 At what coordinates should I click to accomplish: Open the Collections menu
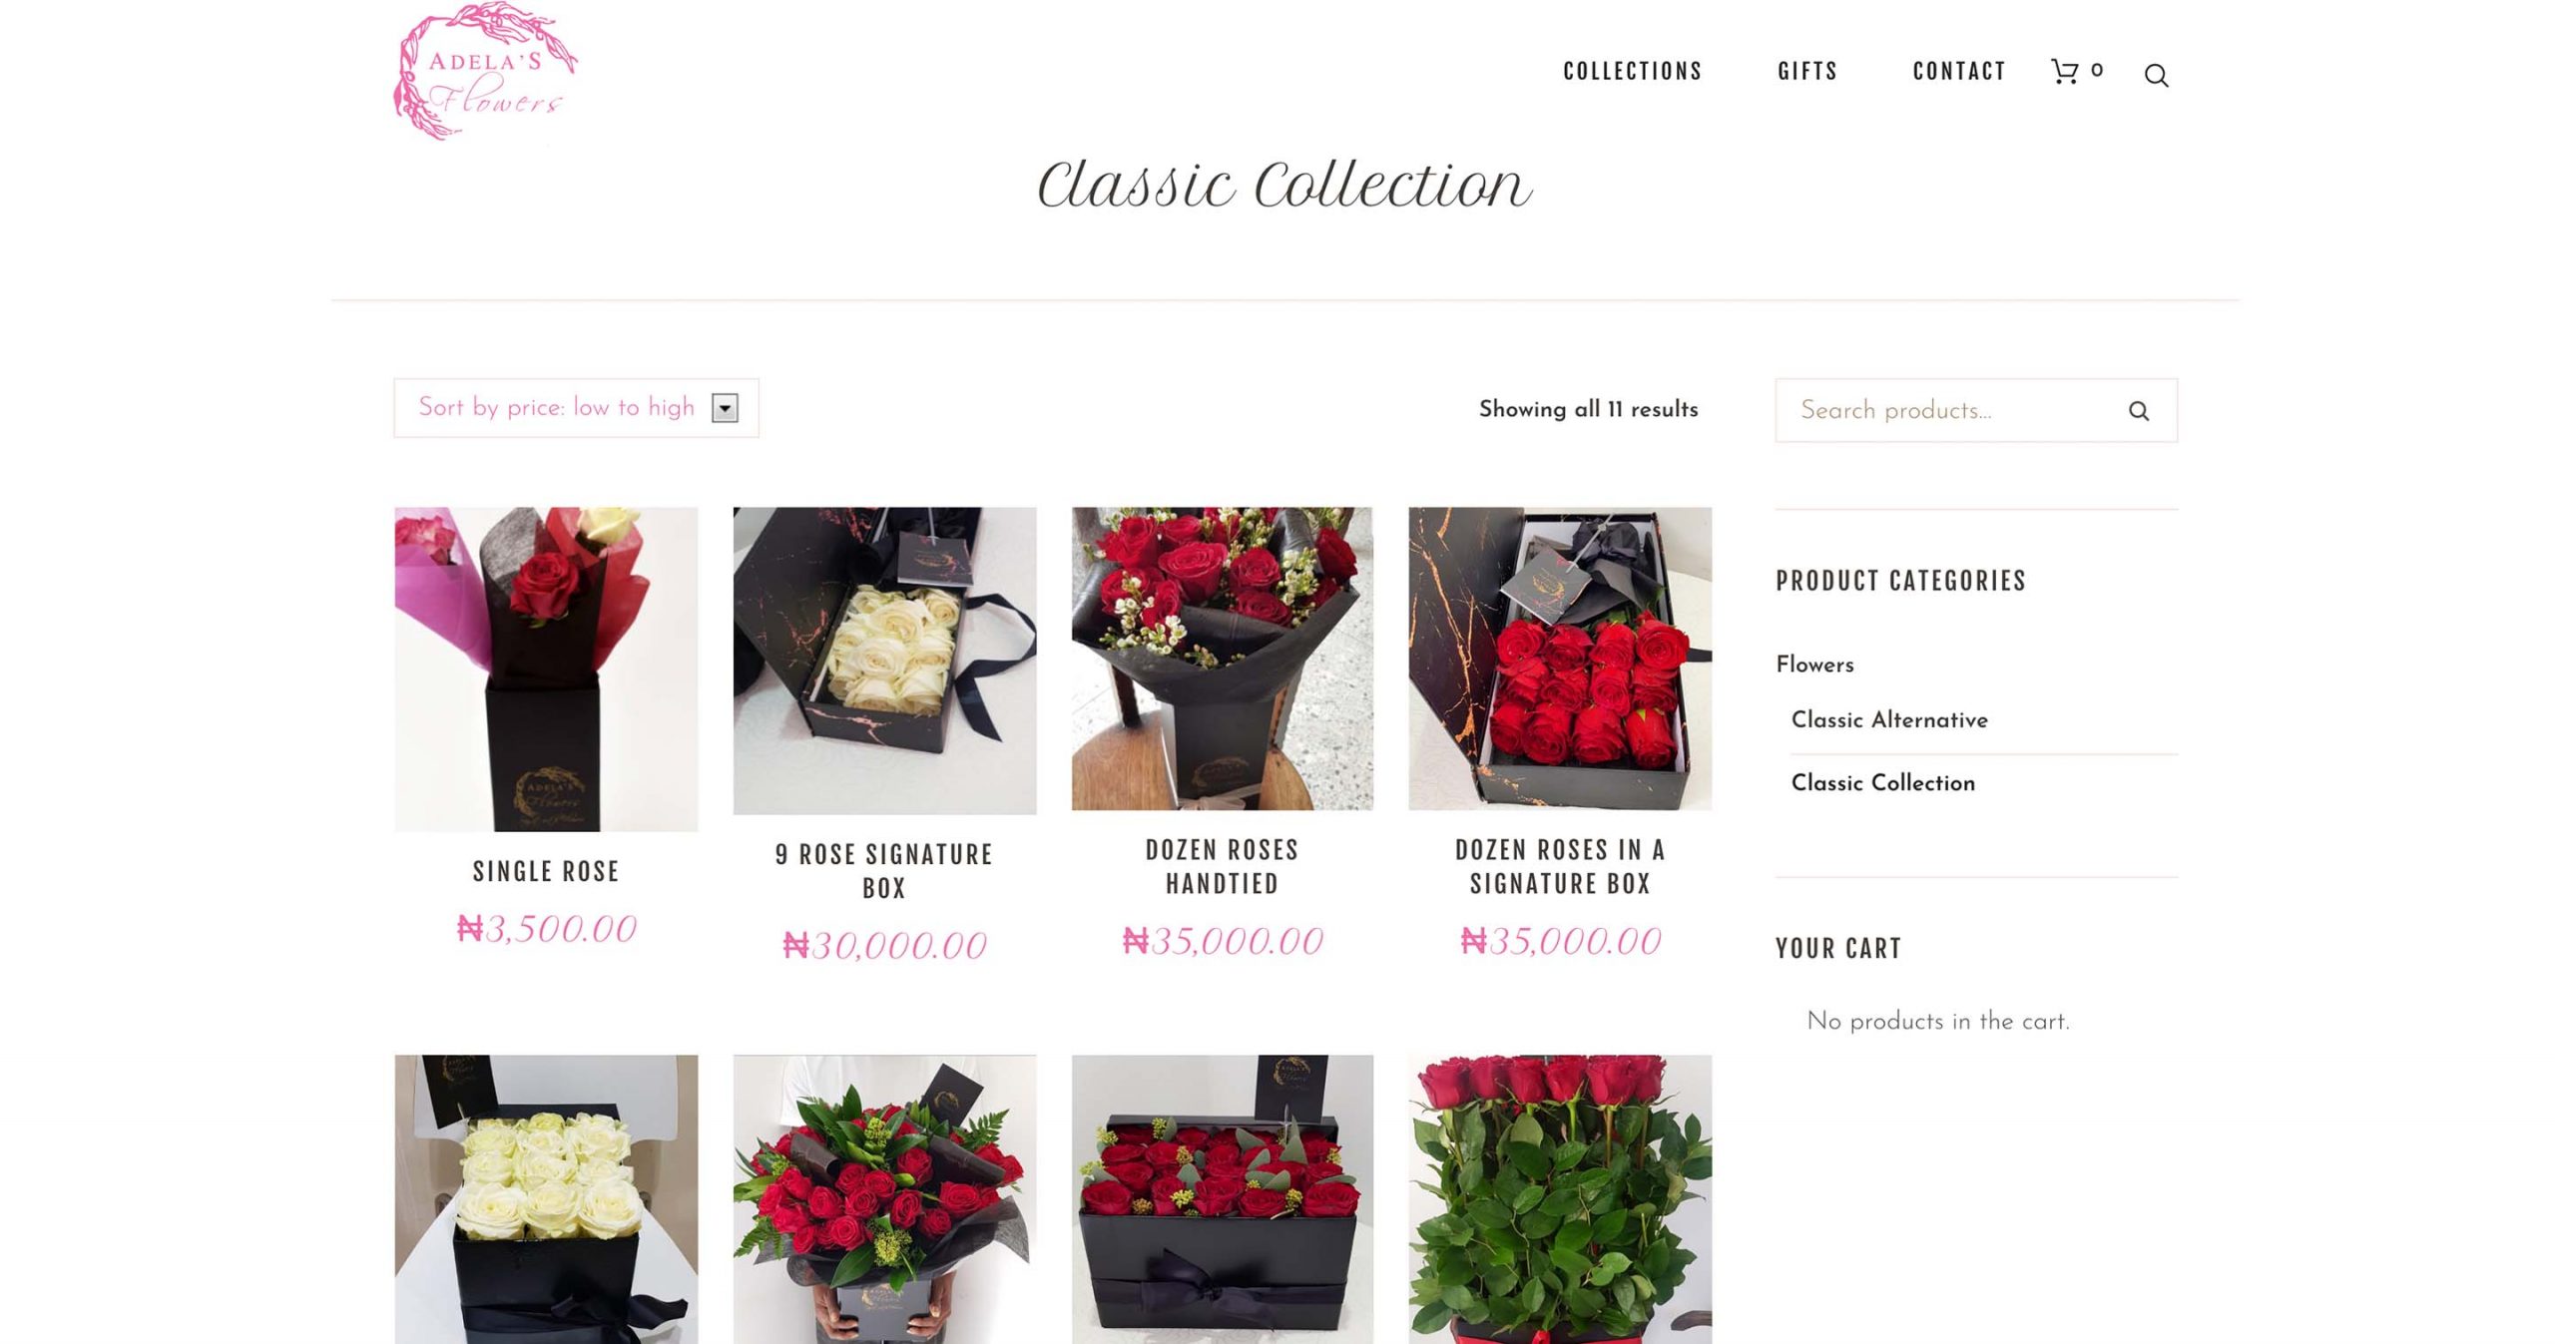coord(1633,72)
